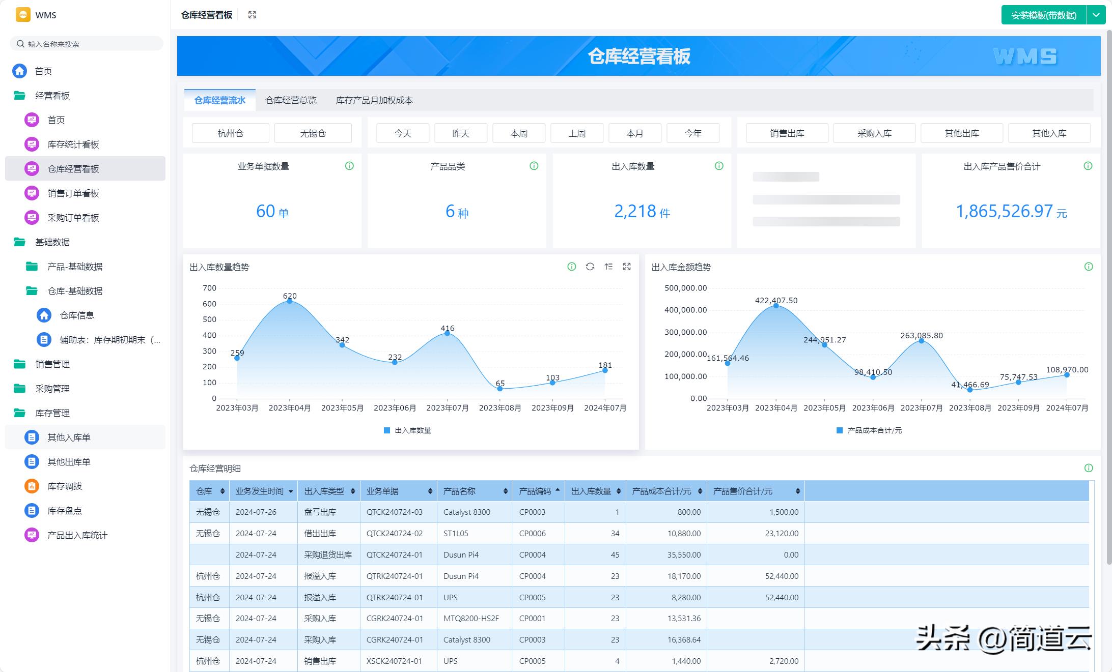Click info icon on 业务单据数量 card
Screen dimensions: 1112x672
tap(349, 166)
